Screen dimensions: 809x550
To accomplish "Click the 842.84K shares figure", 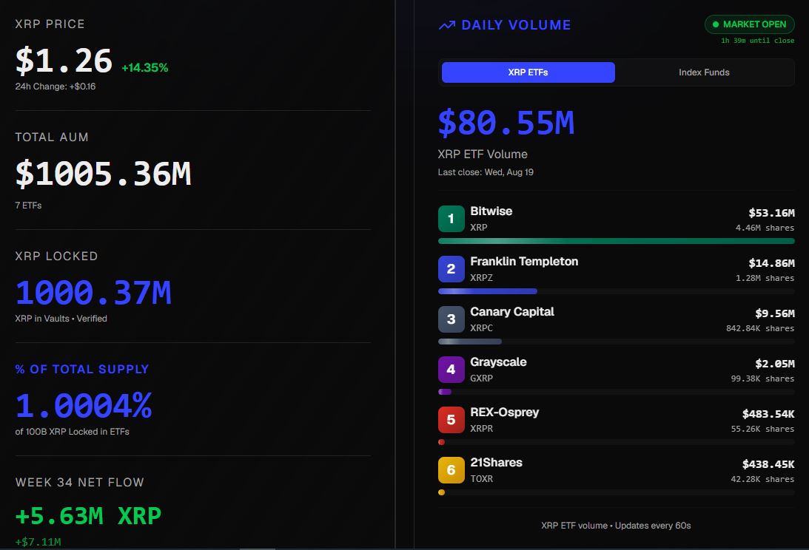I will (x=760, y=328).
